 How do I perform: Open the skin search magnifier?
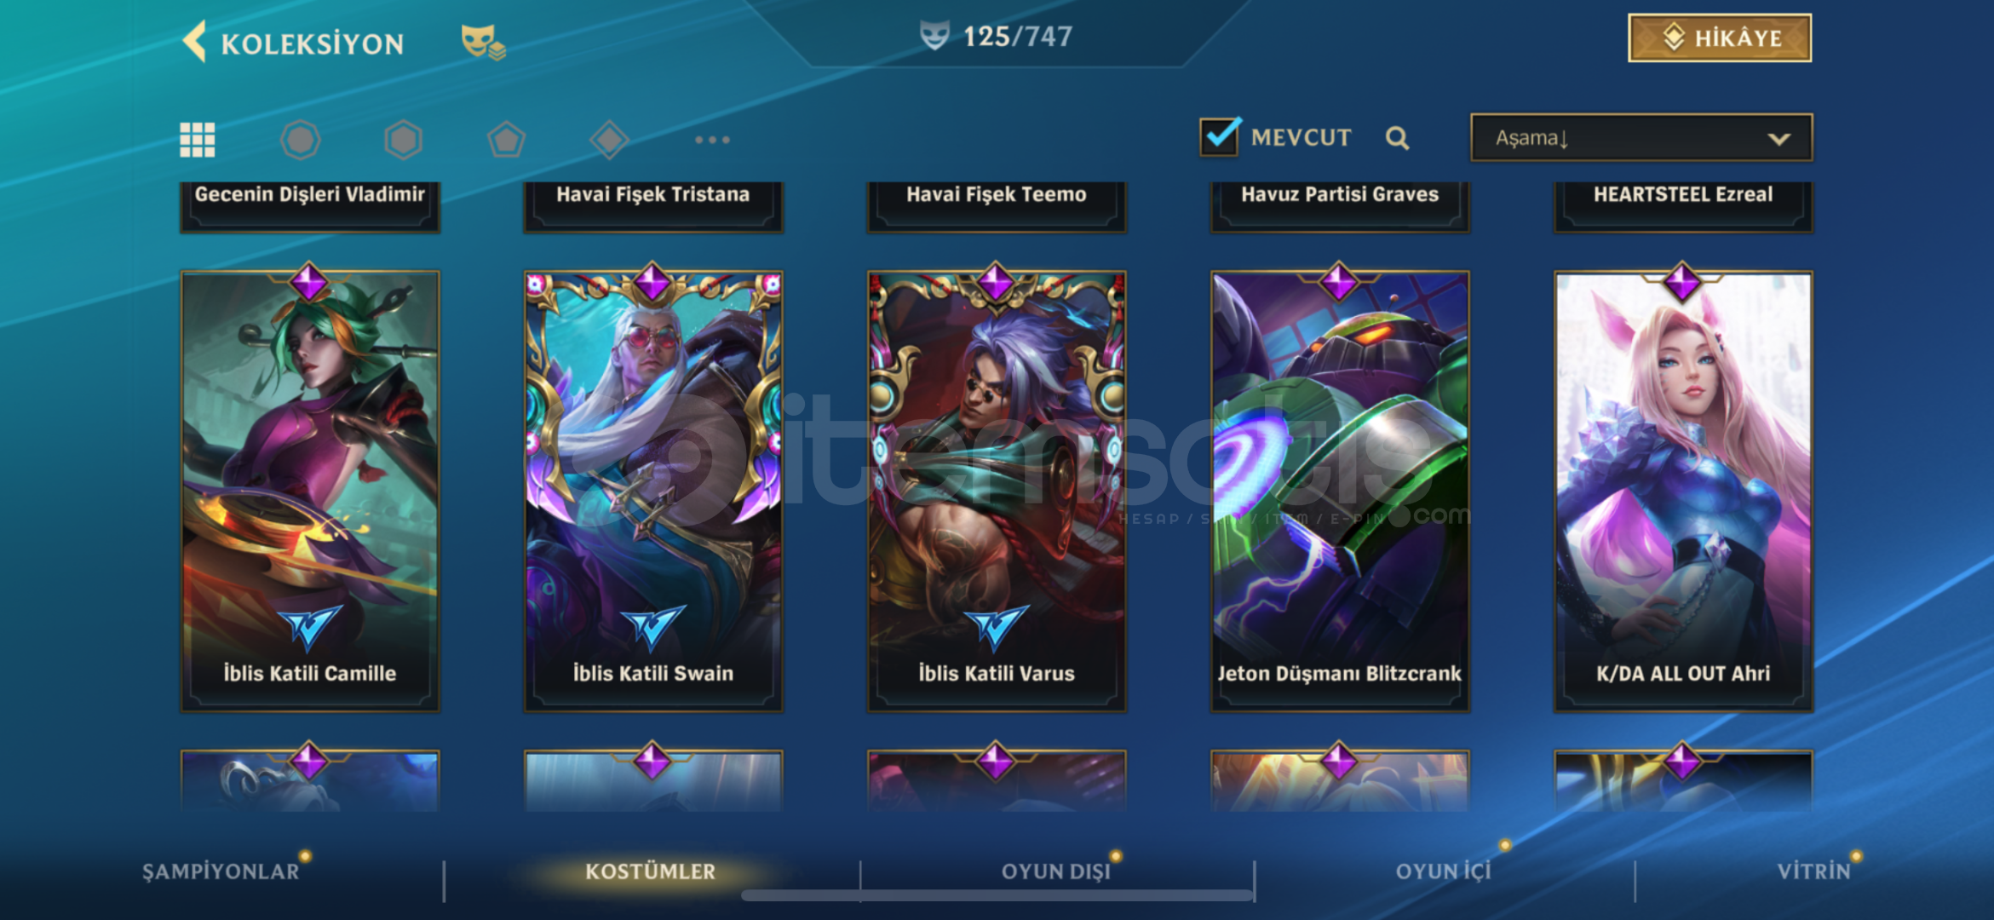point(1397,138)
